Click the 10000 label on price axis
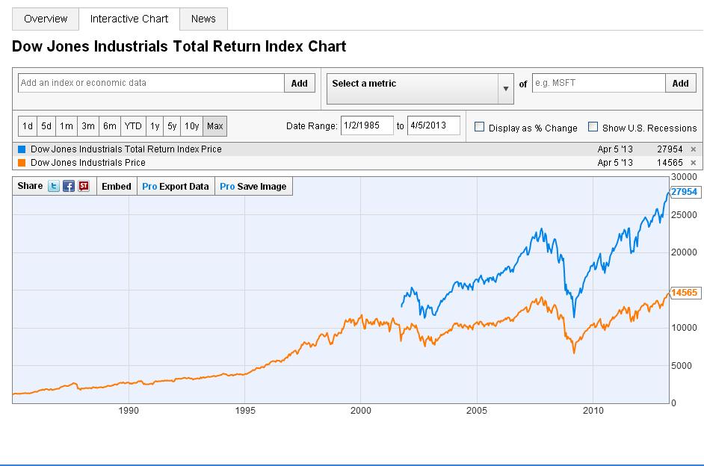 [x=684, y=328]
